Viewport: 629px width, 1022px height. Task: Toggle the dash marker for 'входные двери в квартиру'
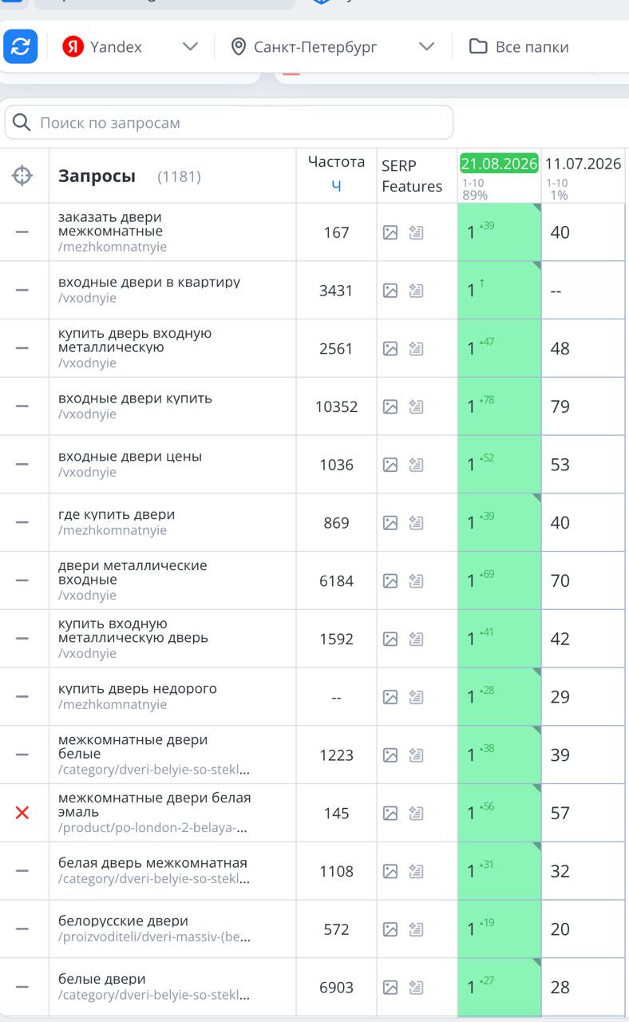click(x=22, y=290)
